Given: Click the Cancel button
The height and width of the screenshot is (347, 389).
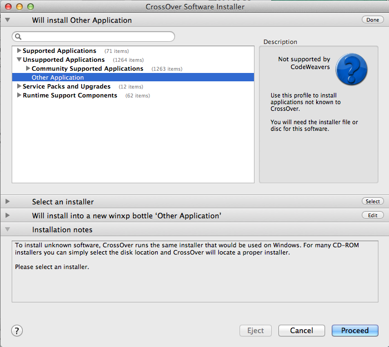Looking at the screenshot, I should click(x=301, y=331).
